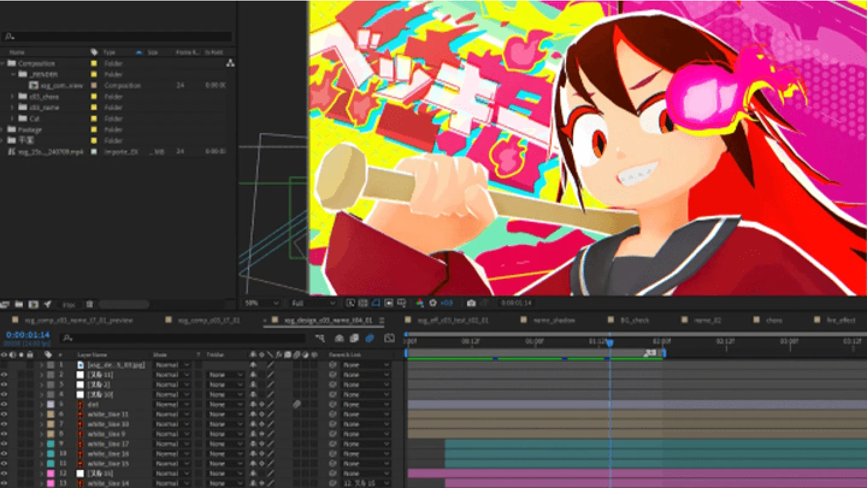
Task: Toggle transparency grid icon in viewer footer
Action: tap(363, 303)
